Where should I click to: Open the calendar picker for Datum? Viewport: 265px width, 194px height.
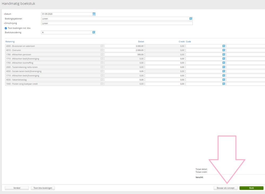click(x=94, y=14)
